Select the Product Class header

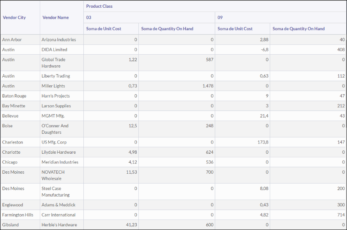(x=99, y=6)
